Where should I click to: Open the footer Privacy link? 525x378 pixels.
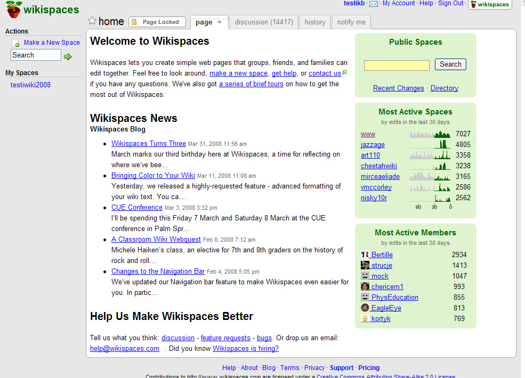pyautogui.click(x=314, y=368)
